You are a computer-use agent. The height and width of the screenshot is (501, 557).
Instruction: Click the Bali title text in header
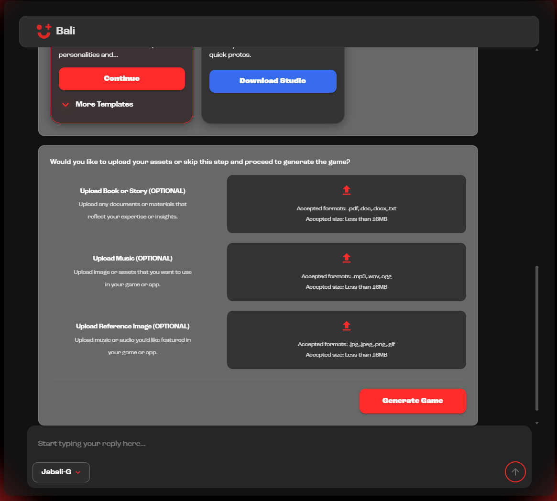[x=66, y=31]
